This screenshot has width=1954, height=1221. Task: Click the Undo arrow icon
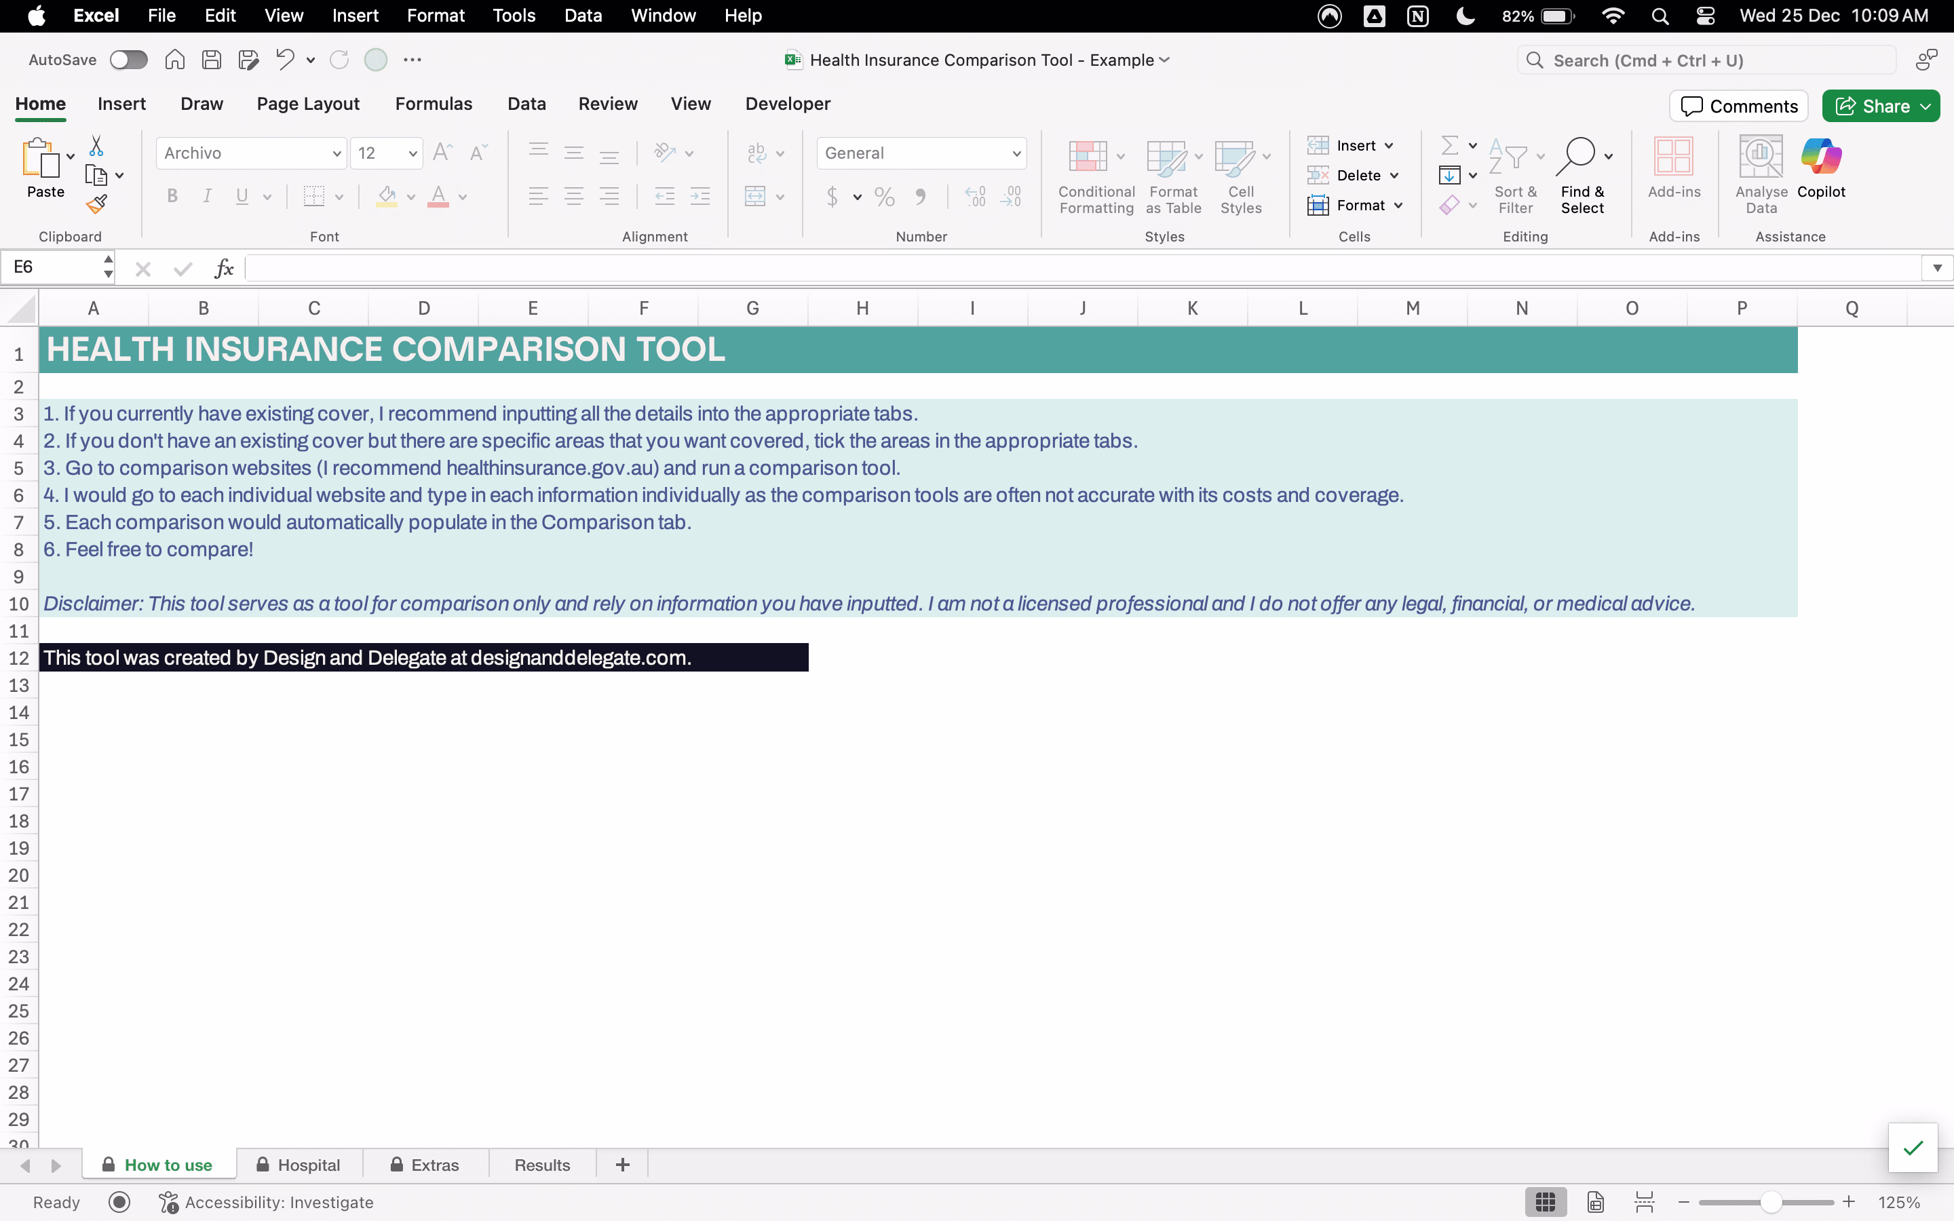pos(284,60)
